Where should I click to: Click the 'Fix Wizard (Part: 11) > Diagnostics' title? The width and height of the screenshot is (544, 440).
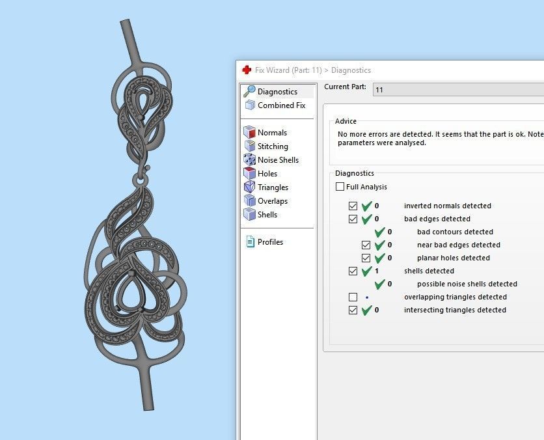(x=312, y=70)
